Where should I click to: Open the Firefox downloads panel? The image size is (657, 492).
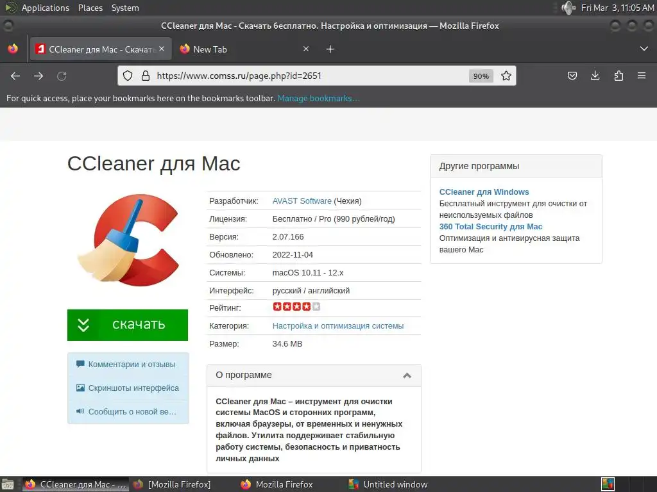pos(595,76)
